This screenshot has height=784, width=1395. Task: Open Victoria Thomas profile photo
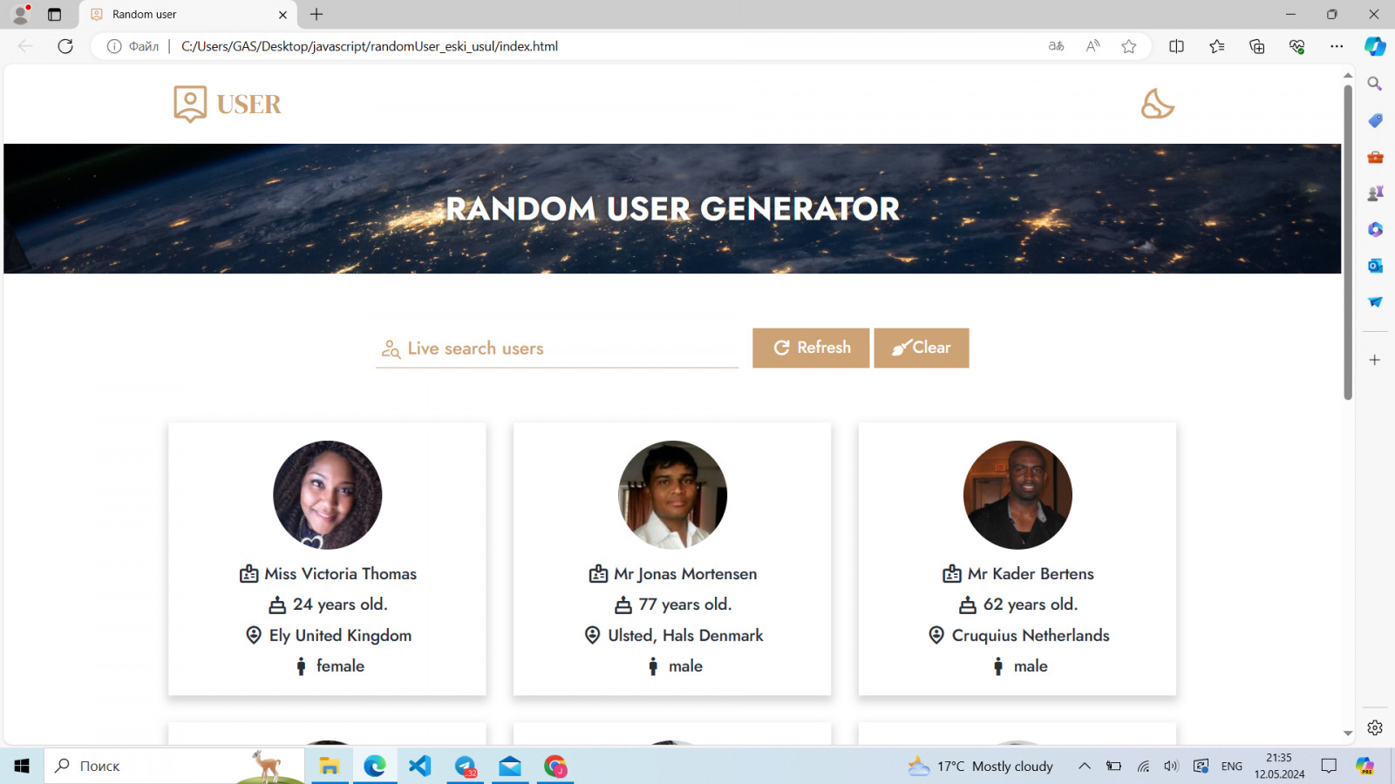click(327, 495)
